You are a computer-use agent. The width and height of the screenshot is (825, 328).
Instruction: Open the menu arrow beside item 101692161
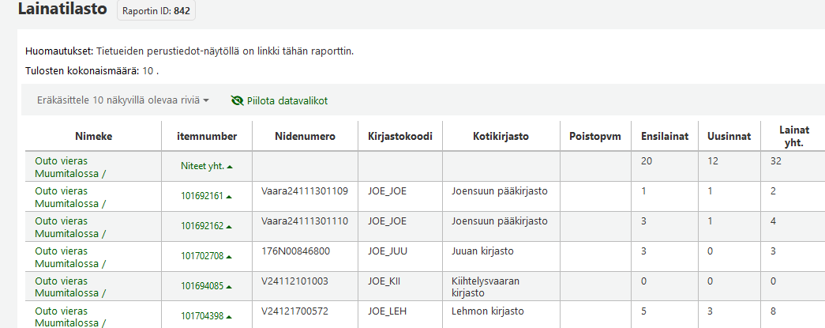pos(229,196)
